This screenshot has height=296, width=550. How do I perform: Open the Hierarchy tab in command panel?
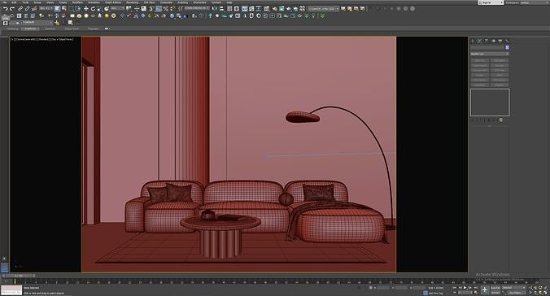pyautogui.click(x=487, y=41)
